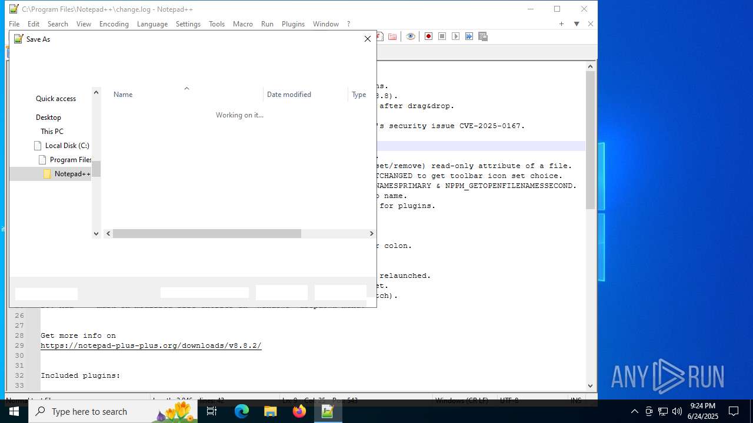This screenshot has width=753, height=423.
Task: Open the Settings menu
Action: point(188,24)
